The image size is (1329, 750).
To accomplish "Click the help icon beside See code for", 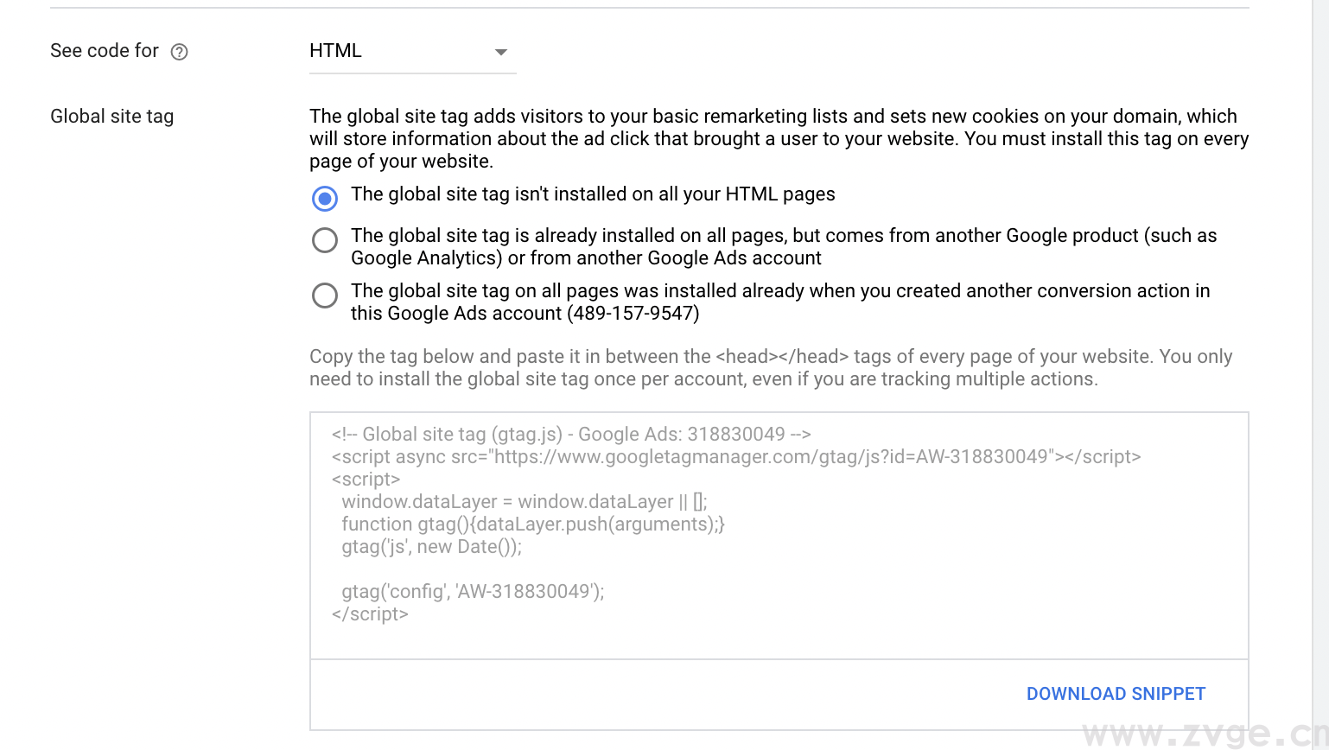I will [x=179, y=52].
